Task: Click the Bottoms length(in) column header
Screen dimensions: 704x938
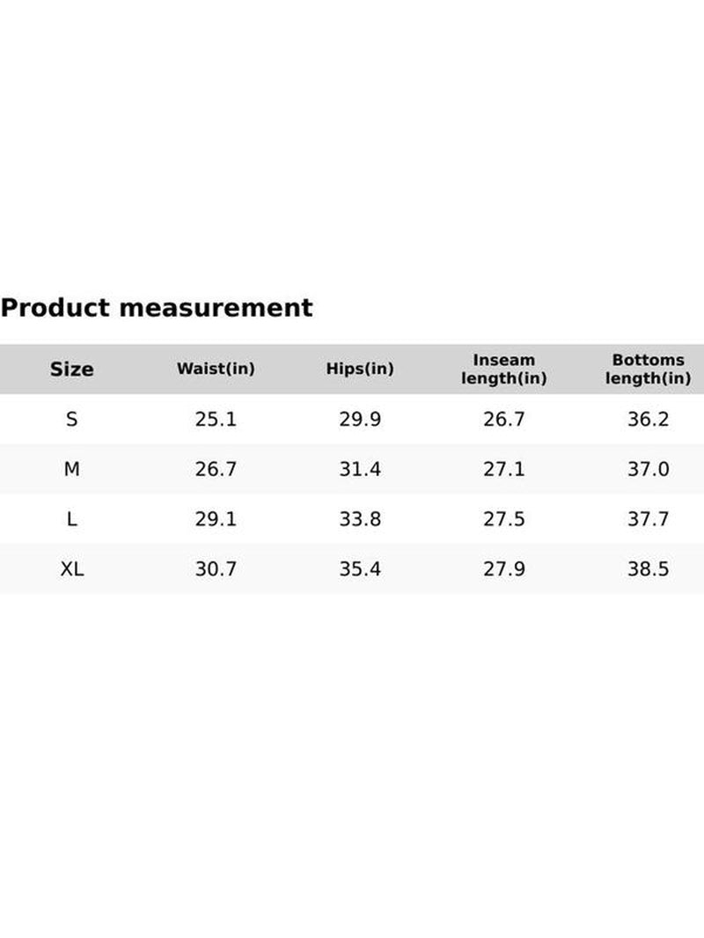Action: (x=649, y=370)
